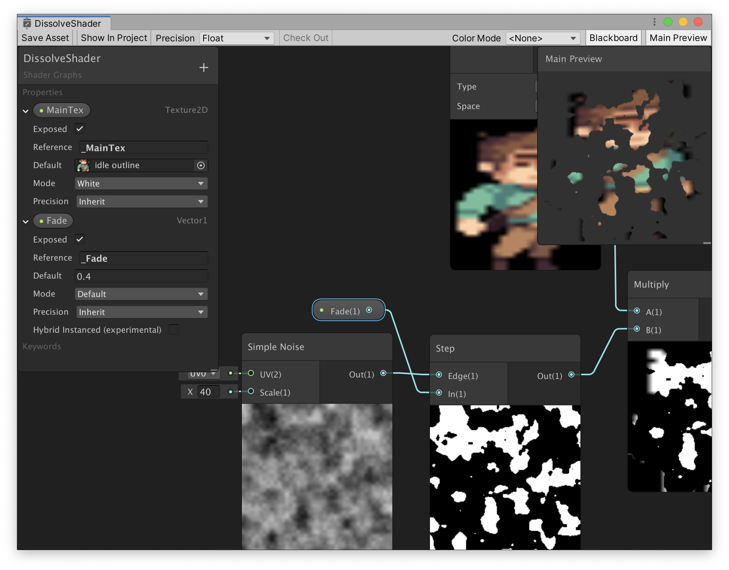729x570 pixels.
Task: Click the plus icon to add property
Action: pyautogui.click(x=204, y=67)
